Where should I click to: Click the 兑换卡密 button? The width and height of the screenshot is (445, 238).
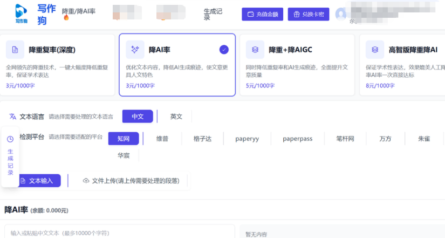[x=309, y=14]
